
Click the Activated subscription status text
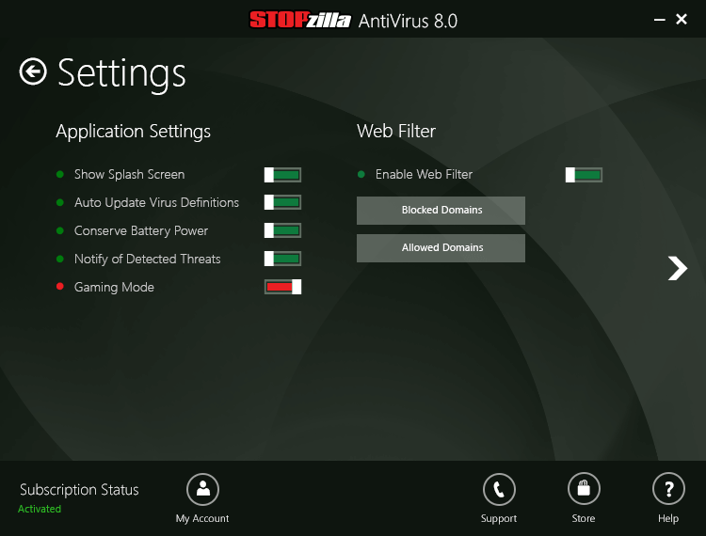pos(40,509)
